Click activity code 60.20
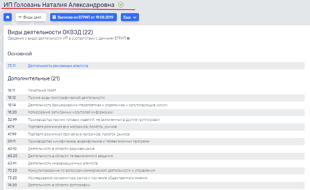Screen dimensions: 310x190 (12, 156)
